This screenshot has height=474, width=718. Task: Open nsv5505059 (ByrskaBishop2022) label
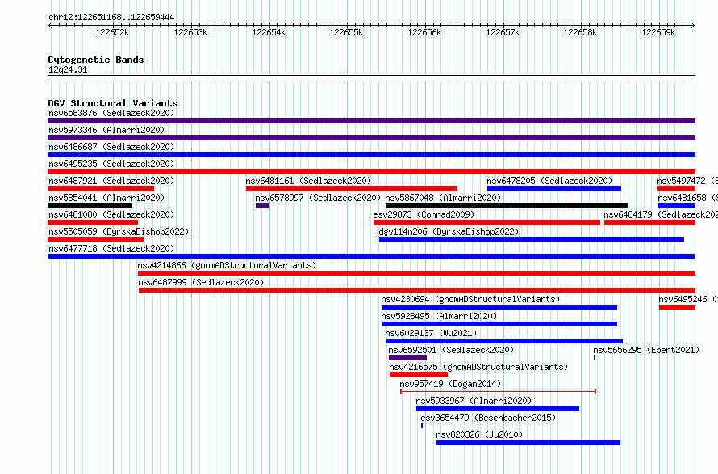point(119,231)
